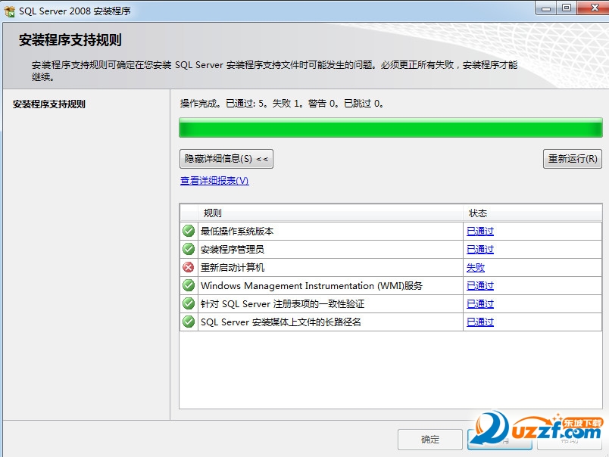Click the passed icon for 注册表项的一致性验证
Viewport: 609px width, 457px height.
189,303
